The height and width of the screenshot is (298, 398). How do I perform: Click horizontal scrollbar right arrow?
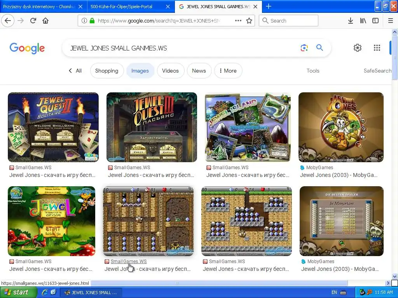[388, 283]
